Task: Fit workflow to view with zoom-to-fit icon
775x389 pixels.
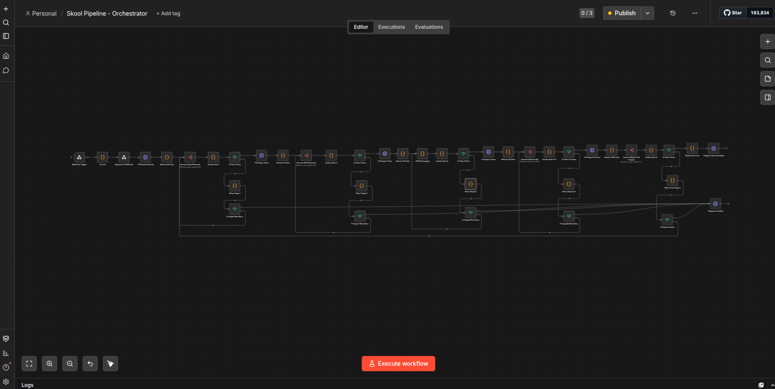Action: 29,364
